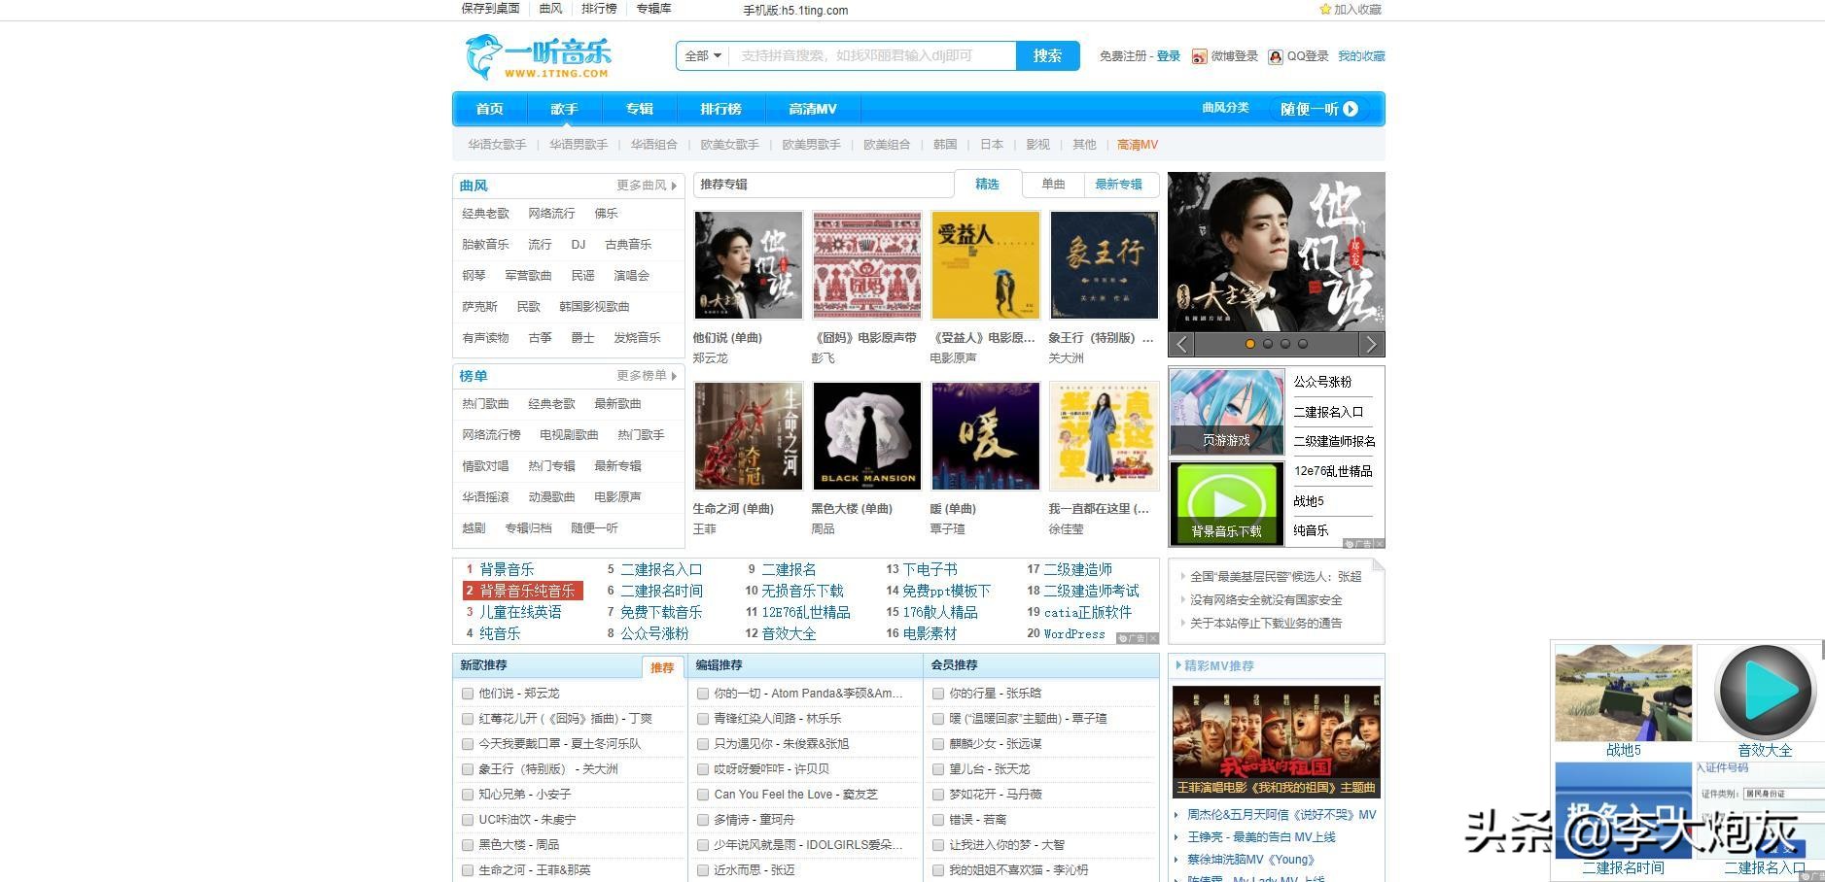Image resolution: width=1825 pixels, height=882 pixels.
Task: Select the second carousel pagination dot
Action: point(1269,343)
